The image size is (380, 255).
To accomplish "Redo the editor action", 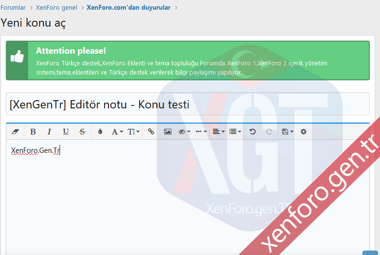I will [x=269, y=132].
